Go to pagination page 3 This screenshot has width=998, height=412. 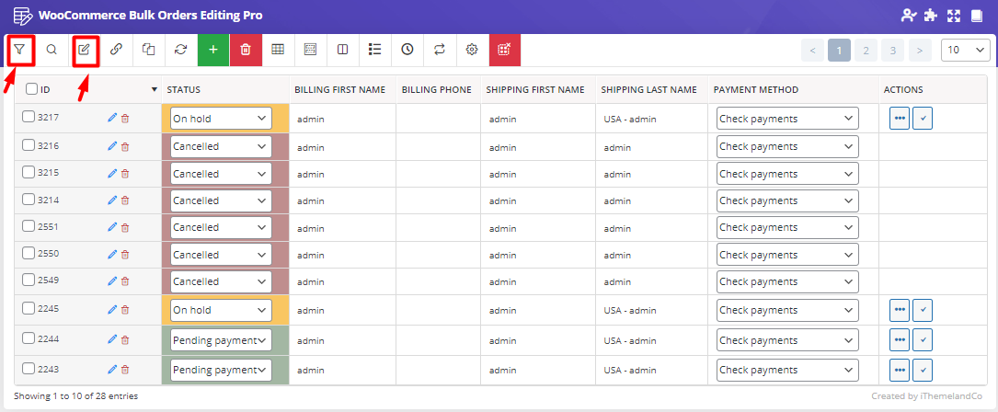click(893, 50)
